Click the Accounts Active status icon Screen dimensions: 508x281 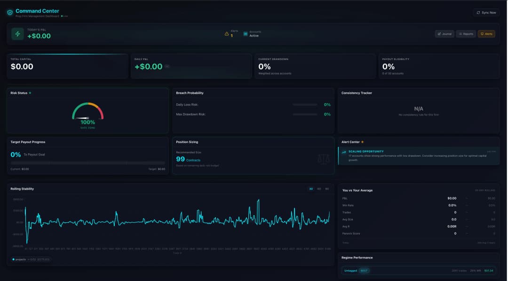[x=246, y=34]
